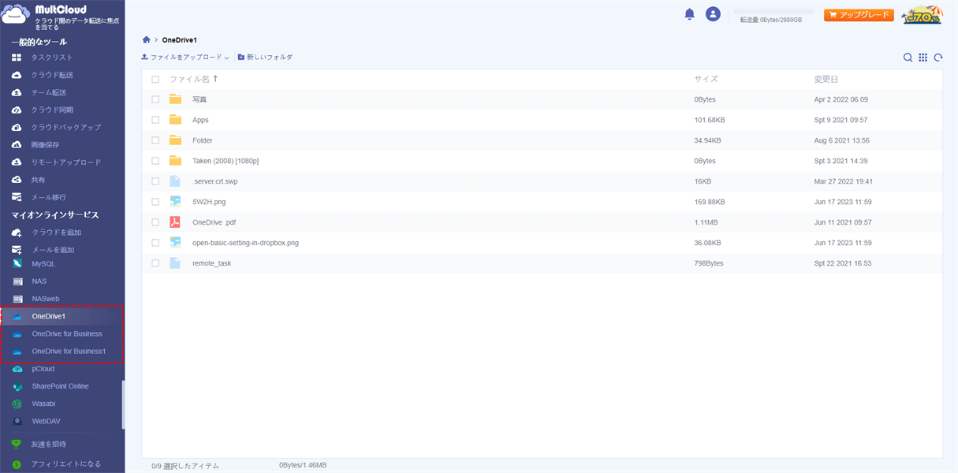Switch to grid view icon
The image size is (958, 473).
[923, 57]
